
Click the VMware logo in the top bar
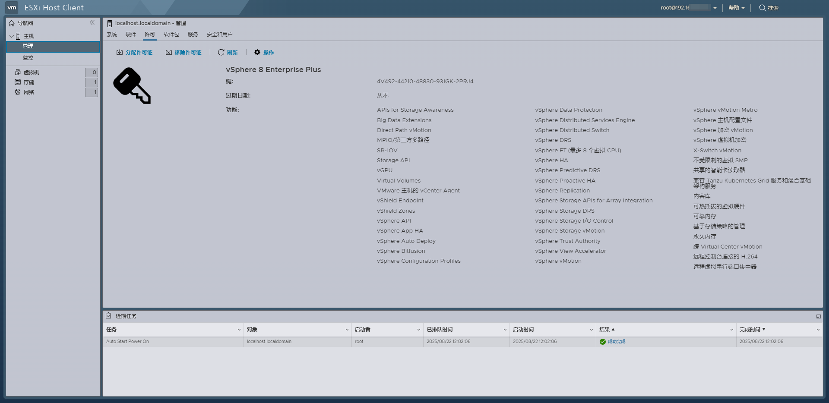(12, 7)
